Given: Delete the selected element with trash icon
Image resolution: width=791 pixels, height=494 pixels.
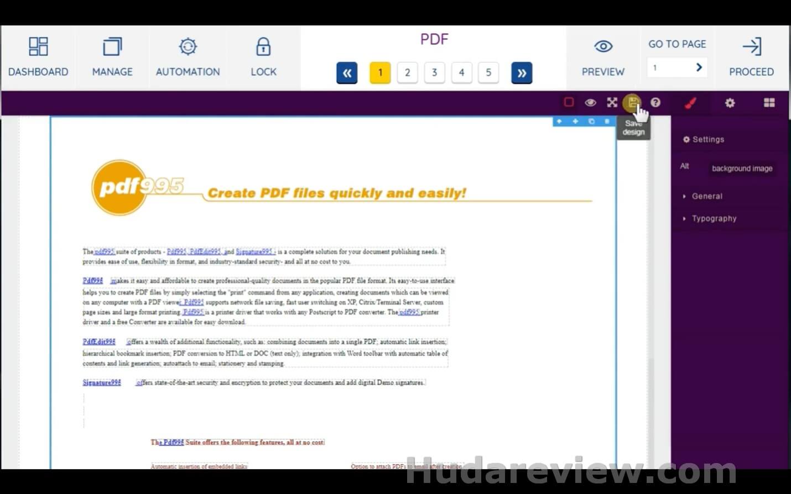Looking at the screenshot, I should (x=607, y=121).
